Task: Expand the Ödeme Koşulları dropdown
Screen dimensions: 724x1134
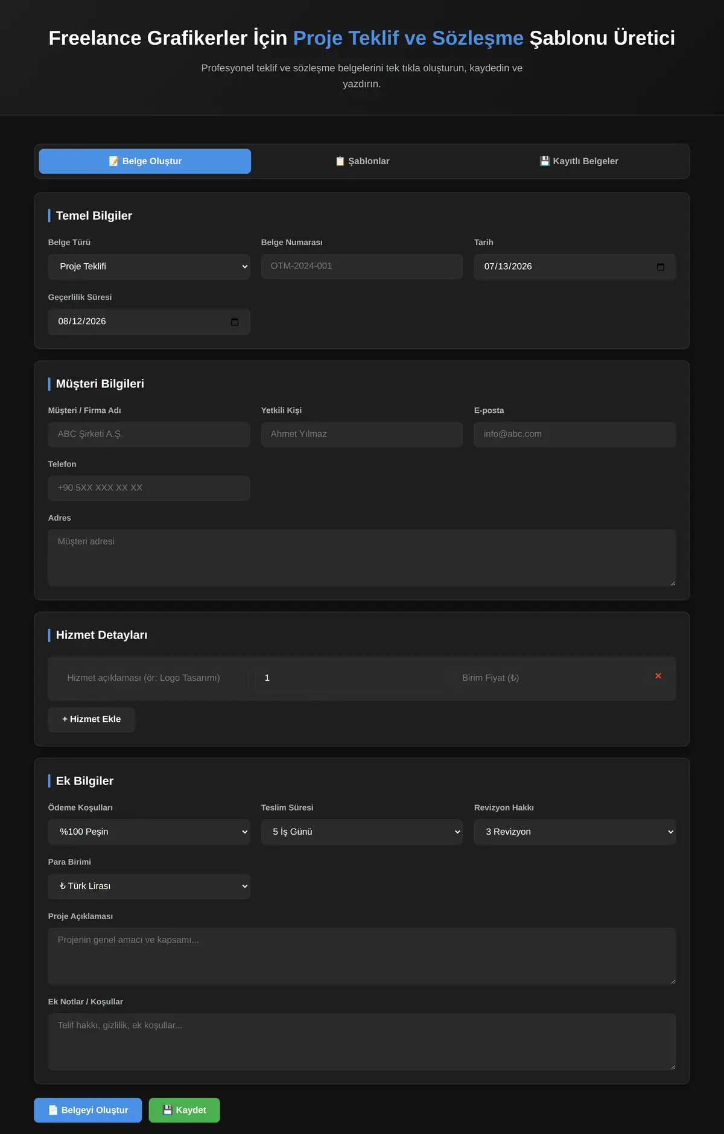Action: click(x=149, y=832)
